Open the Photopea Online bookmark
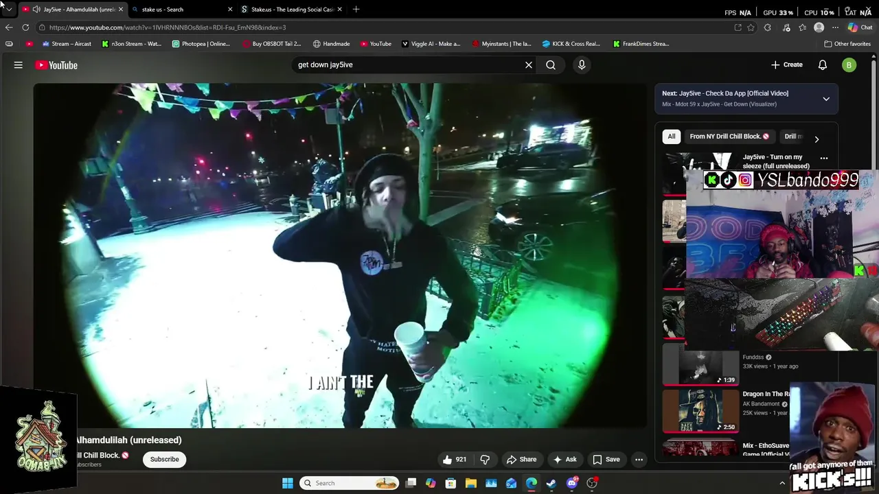879x494 pixels. (201, 44)
